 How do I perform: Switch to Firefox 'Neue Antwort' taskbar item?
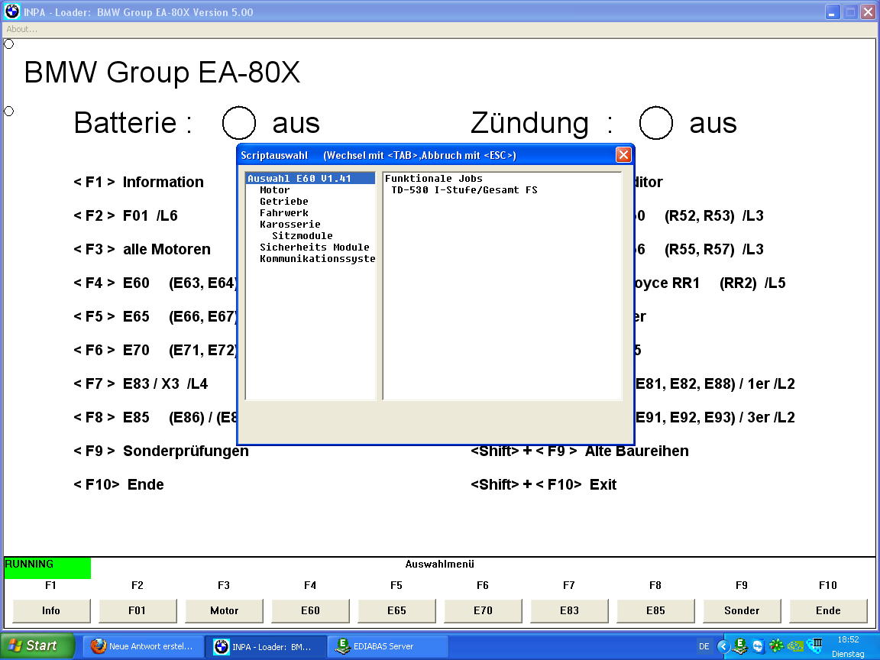click(x=142, y=646)
